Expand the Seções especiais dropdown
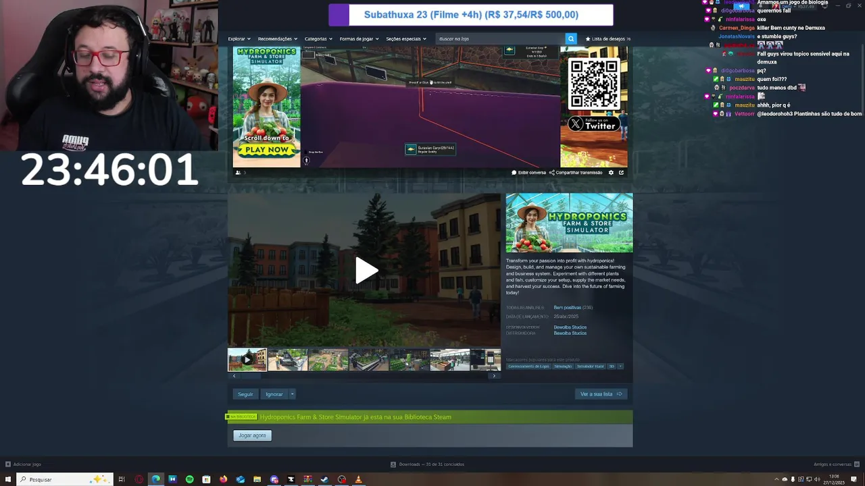This screenshot has height=486, width=865. [x=405, y=38]
